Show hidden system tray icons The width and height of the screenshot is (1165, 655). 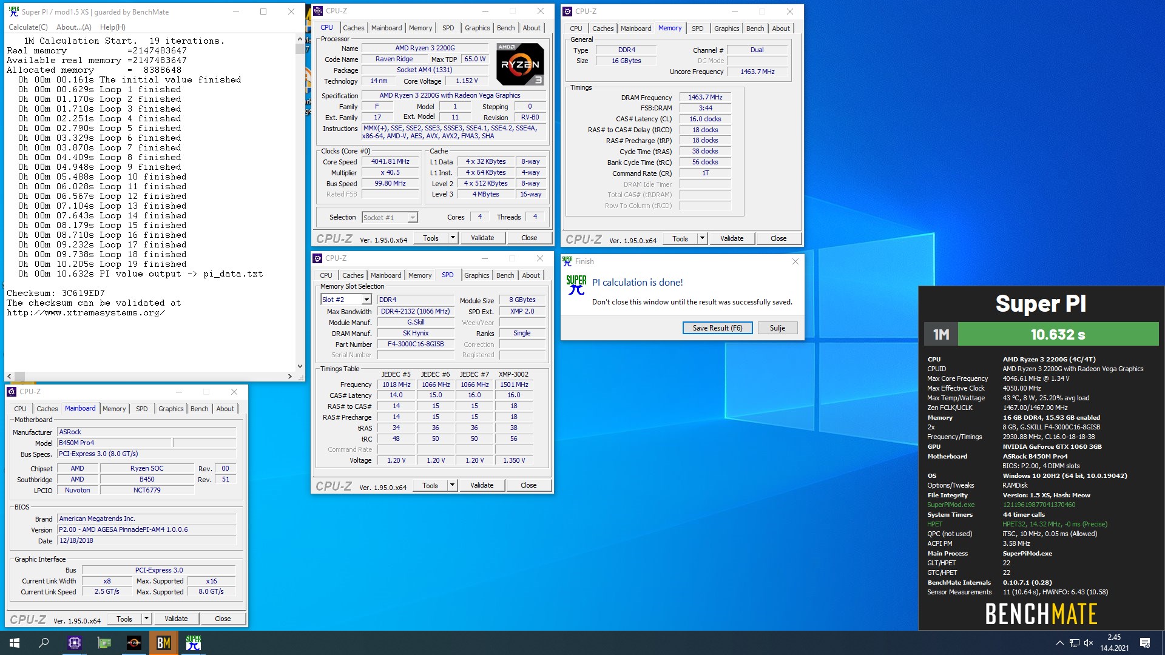click(x=1059, y=643)
